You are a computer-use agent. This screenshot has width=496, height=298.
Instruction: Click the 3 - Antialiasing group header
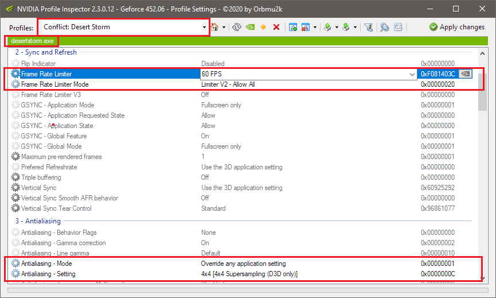(38, 221)
